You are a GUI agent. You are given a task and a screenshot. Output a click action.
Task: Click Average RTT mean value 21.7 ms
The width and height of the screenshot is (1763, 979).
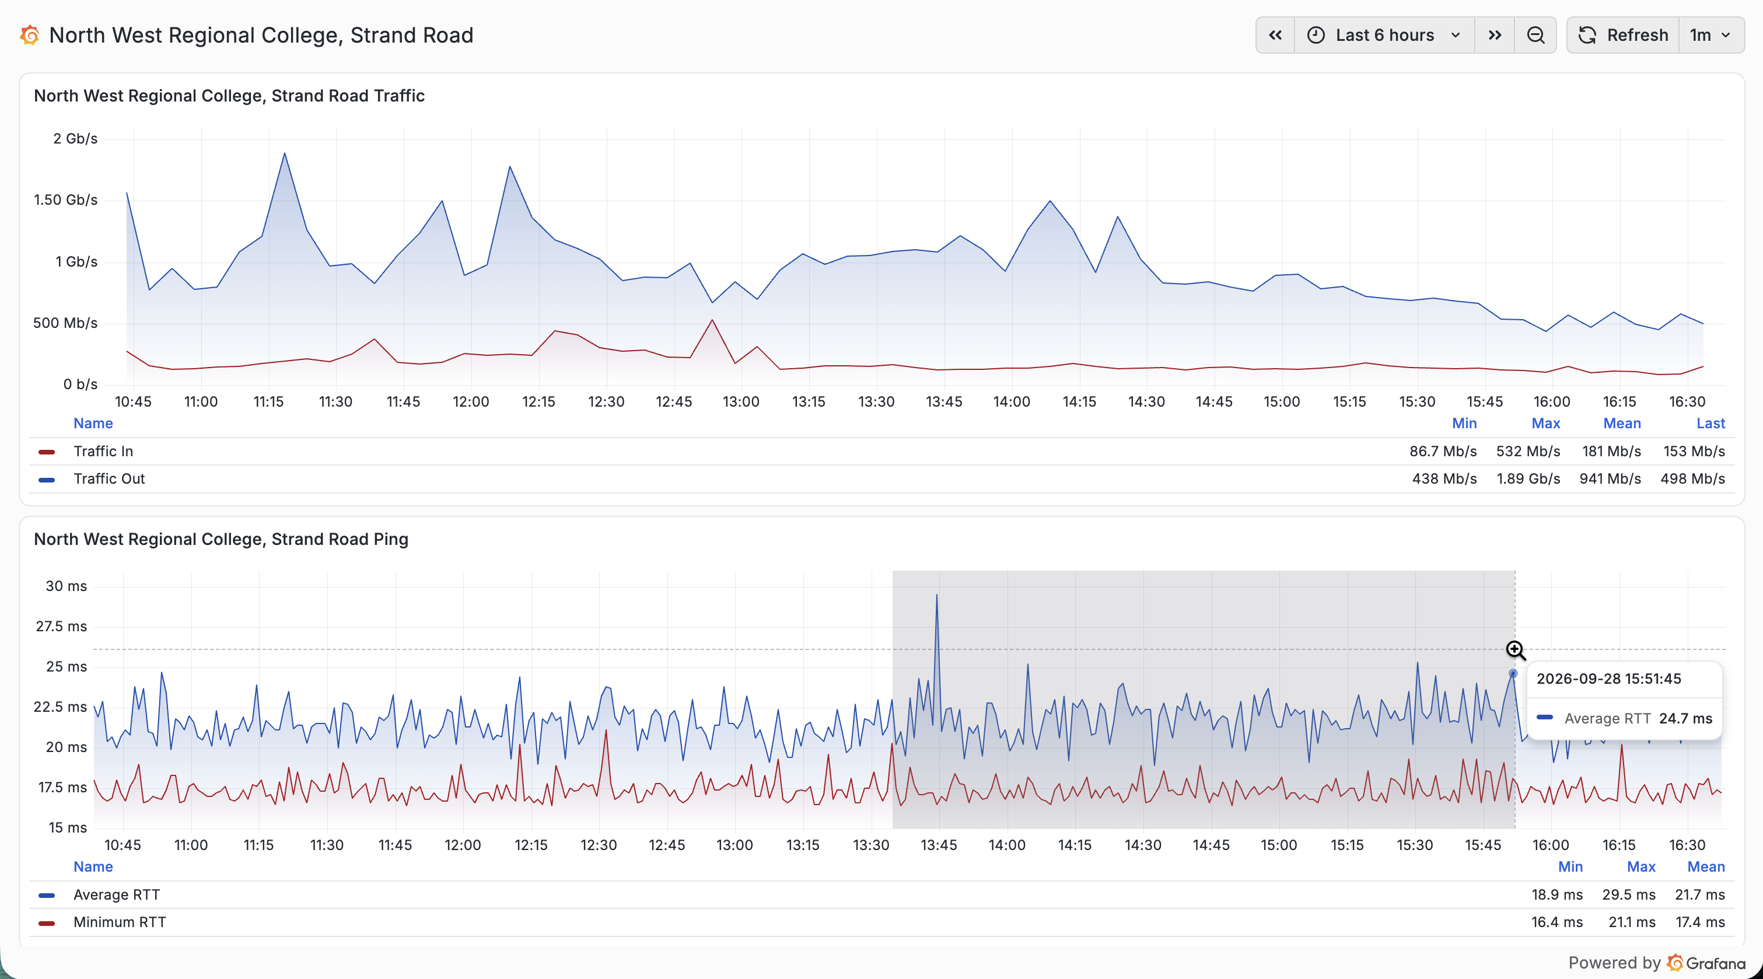point(1699,895)
